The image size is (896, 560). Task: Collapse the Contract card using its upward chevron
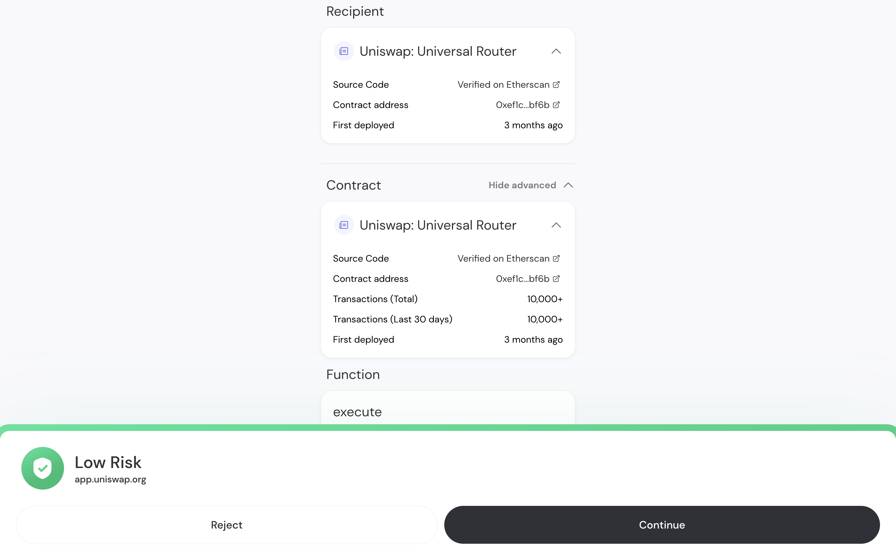point(556,225)
